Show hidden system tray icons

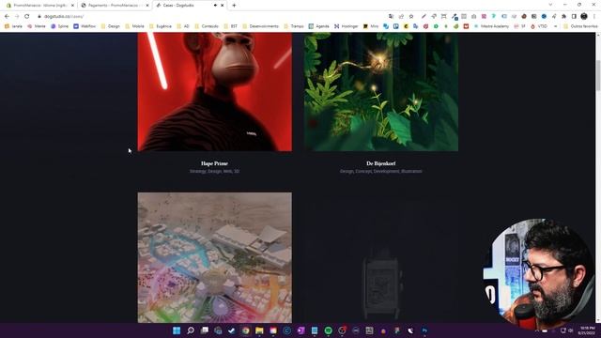[536, 330]
